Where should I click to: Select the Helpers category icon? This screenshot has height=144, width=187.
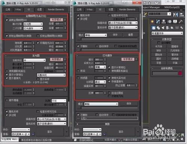click(x=172, y=28)
